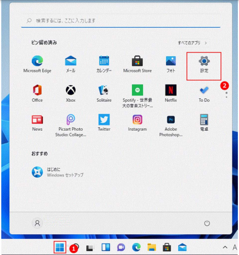Open the power options button
The image size is (239, 255).
[x=207, y=223]
